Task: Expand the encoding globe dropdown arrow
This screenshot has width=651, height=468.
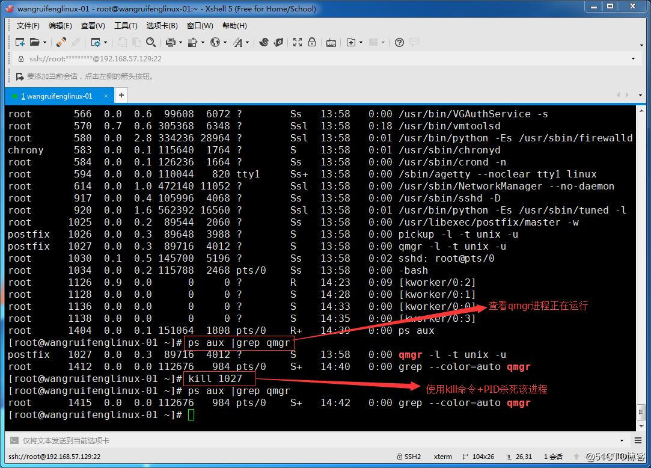Action: pyautogui.click(x=225, y=42)
